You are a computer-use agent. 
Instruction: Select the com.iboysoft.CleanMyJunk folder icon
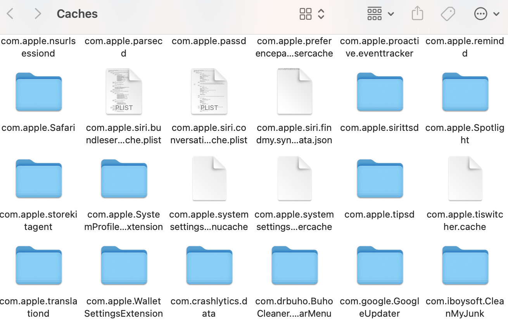[465, 265]
